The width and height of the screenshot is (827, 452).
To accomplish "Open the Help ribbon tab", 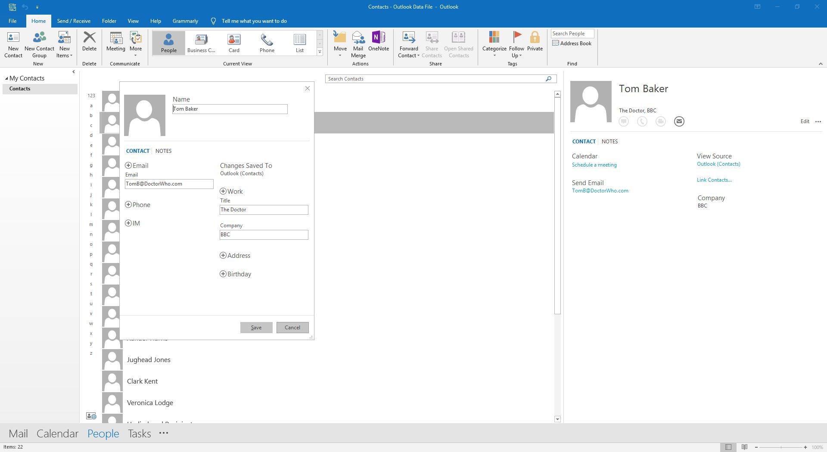I will click(x=155, y=21).
